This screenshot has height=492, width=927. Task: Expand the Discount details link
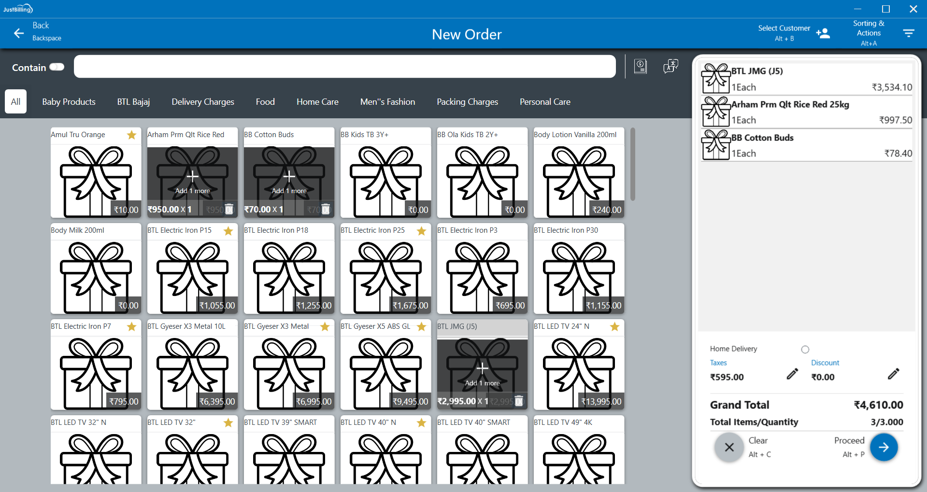pos(825,363)
